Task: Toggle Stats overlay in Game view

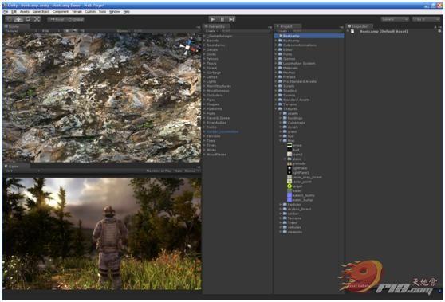Action: (x=178, y=171)
